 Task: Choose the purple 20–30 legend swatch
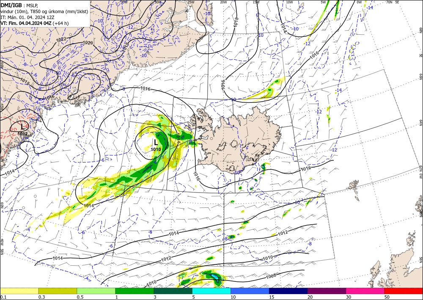[327, 291]
